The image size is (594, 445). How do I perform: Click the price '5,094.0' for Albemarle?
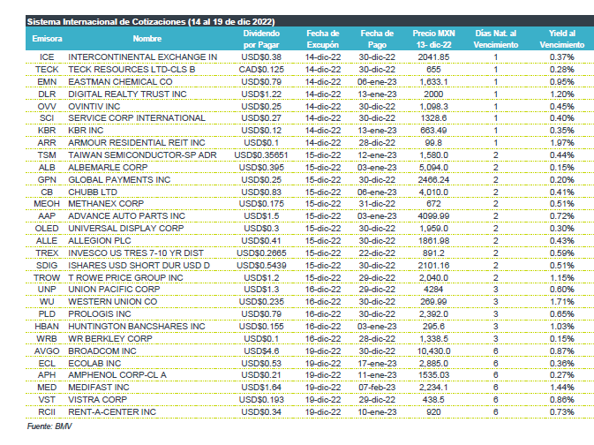[x=433, y=168]
